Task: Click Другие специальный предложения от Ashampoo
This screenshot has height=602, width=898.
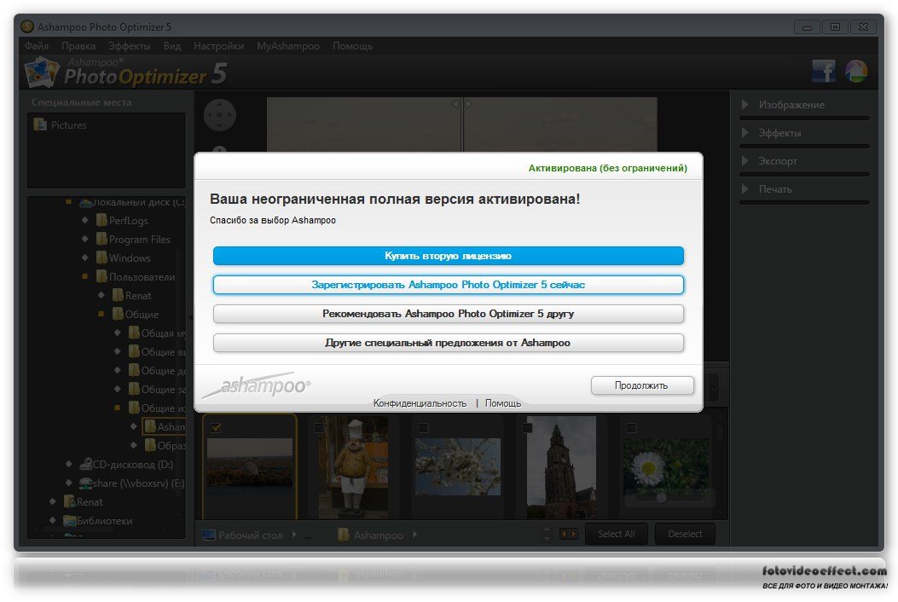Action: click(449, 343)
